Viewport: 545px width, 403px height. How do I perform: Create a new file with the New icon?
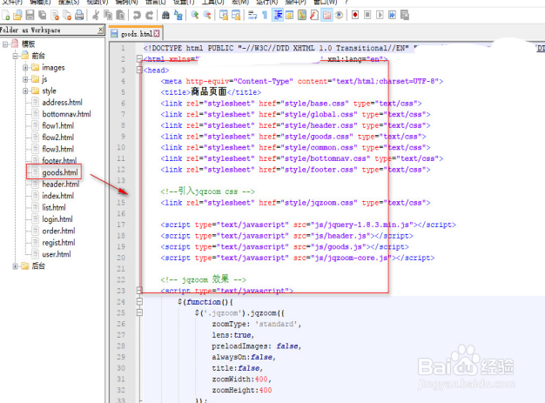click(6, 16)
